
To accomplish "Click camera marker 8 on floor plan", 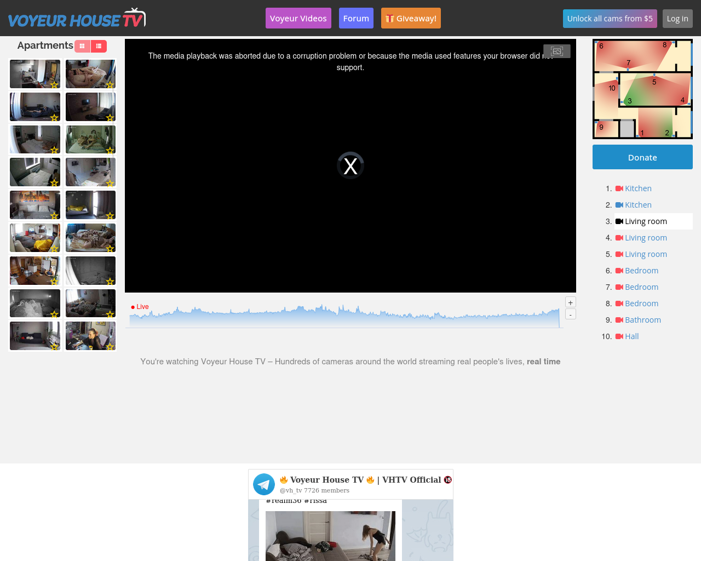I will coord(665,45).
